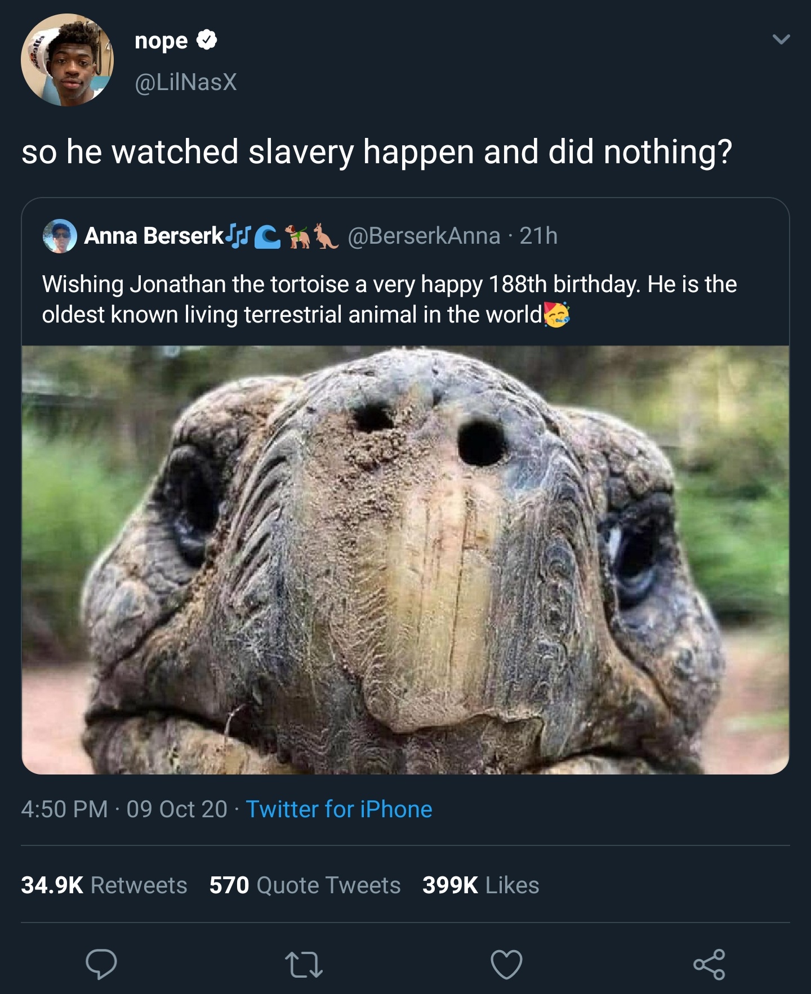The width and height of the screenshot is (811, 994).
Task: Click the nope display name
Action: (x=161, y=41)
